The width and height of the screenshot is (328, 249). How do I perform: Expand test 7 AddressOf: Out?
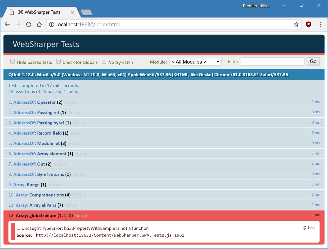[30, 164]
